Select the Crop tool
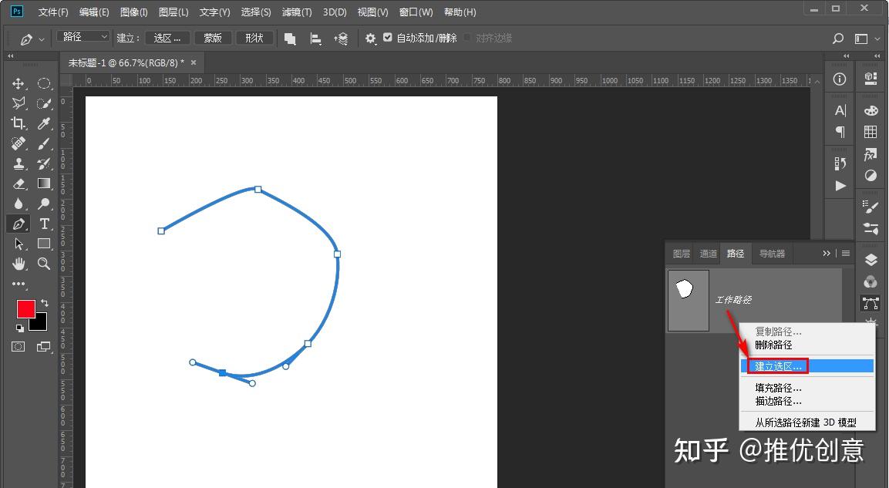 click(19, 123)
